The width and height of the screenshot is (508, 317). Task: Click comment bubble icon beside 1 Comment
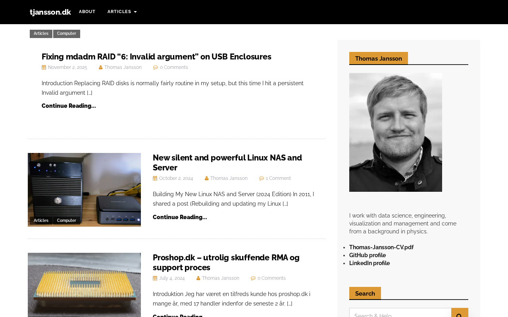(x=262, y=178)
